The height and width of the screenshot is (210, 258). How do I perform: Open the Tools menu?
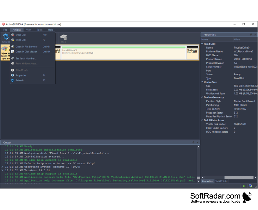40,30
